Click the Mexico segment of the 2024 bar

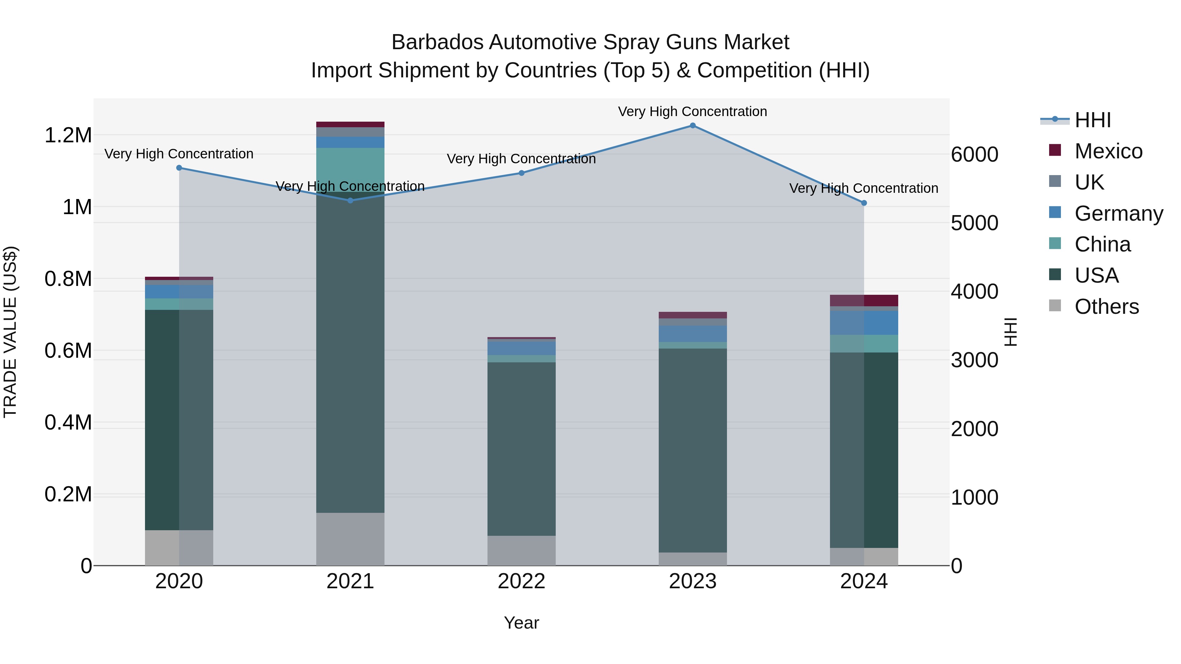[x=864, y=301]
